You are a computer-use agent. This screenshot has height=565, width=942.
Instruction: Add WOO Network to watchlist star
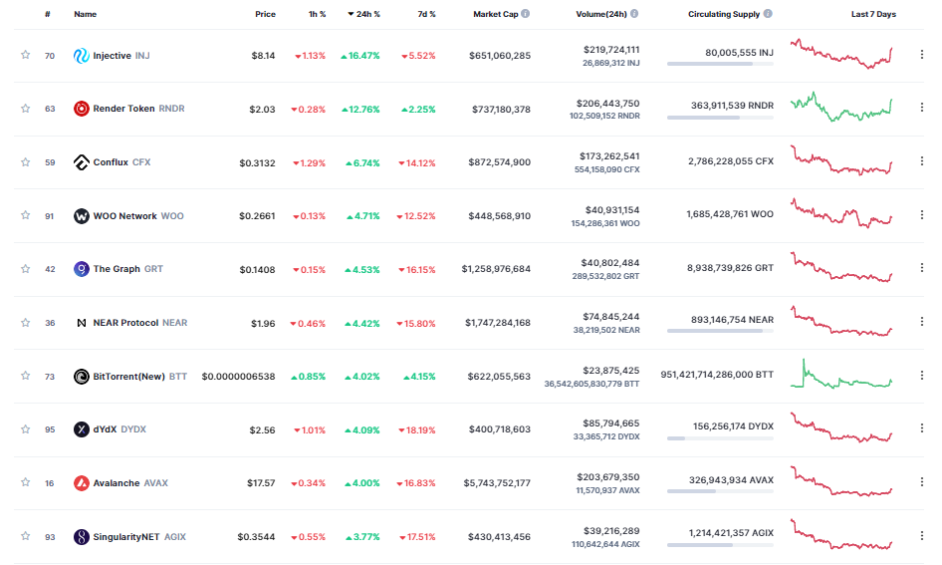point(25,215)
